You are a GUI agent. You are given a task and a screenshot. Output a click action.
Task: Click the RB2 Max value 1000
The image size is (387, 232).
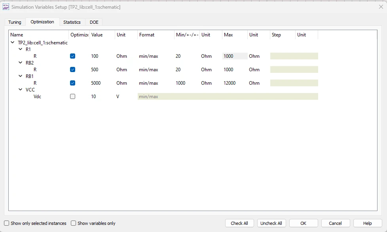coord(235,70)
